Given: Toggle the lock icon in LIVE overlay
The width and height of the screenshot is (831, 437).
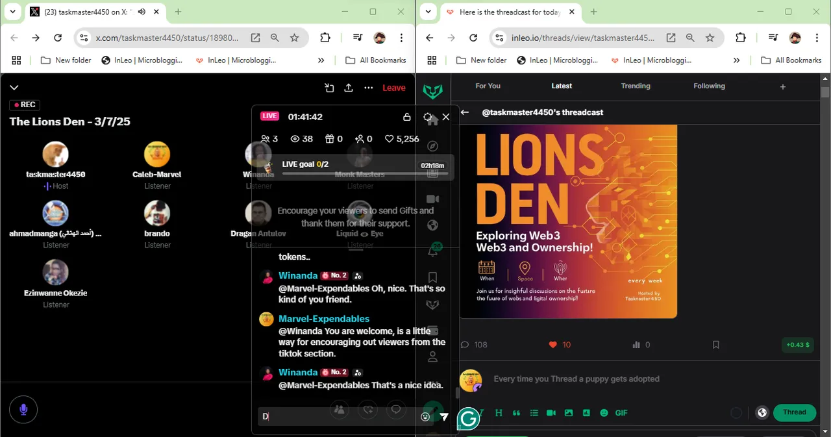Looking at the screenshot, I should [407, 117].
